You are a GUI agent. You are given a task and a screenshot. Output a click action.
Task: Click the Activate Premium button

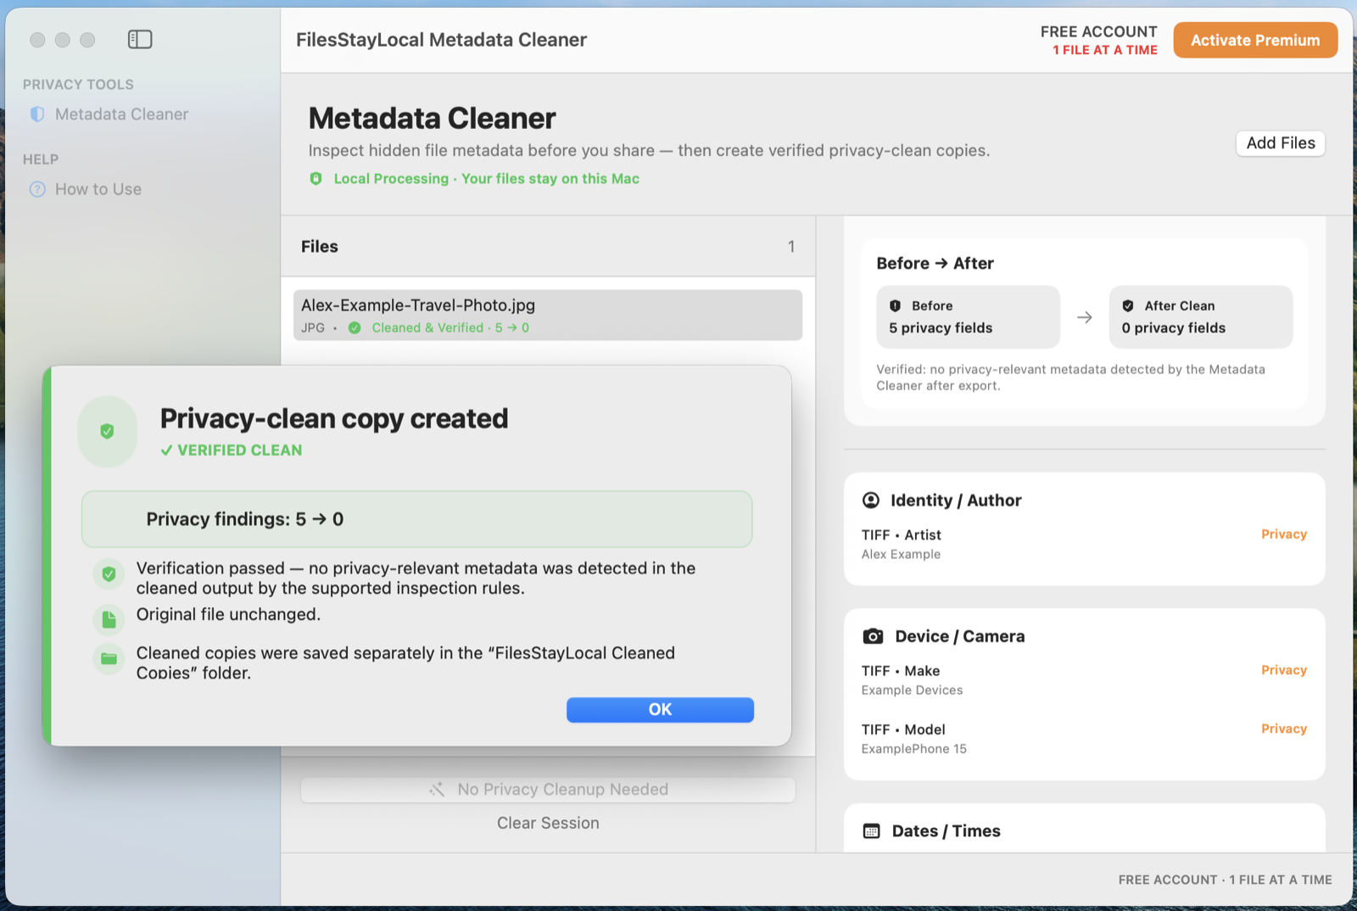pos(1255,40)
